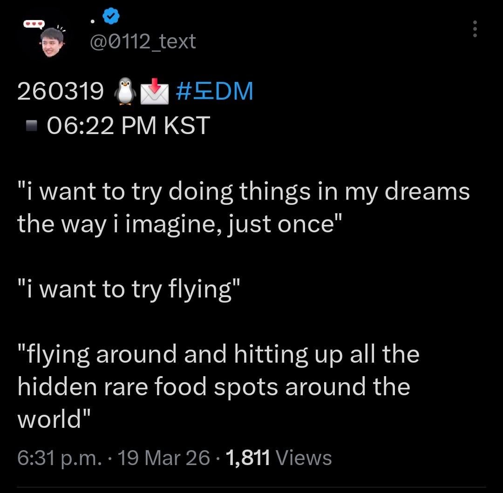This screenshot has width=503, height=493.
Task: Click the 260319 date code text
Action: click(61, 91)
